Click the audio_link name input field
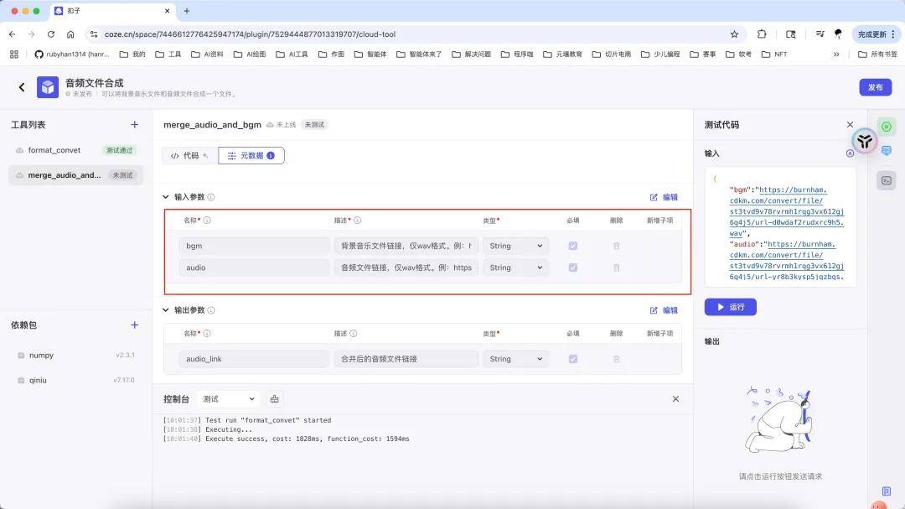The width and height of the screenshot is (905, 509). [x=254, y=359]
